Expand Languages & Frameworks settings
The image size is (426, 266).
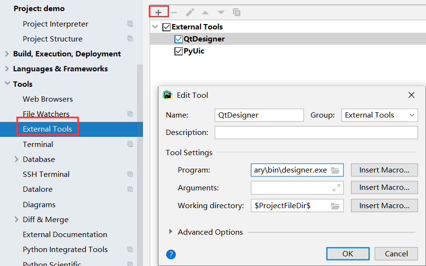point(7,69)
